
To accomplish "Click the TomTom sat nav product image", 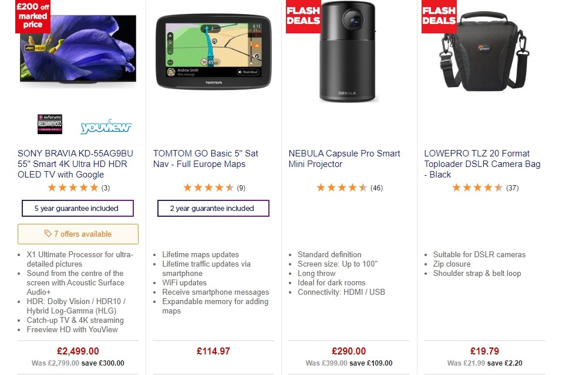I will pos(213,51).
